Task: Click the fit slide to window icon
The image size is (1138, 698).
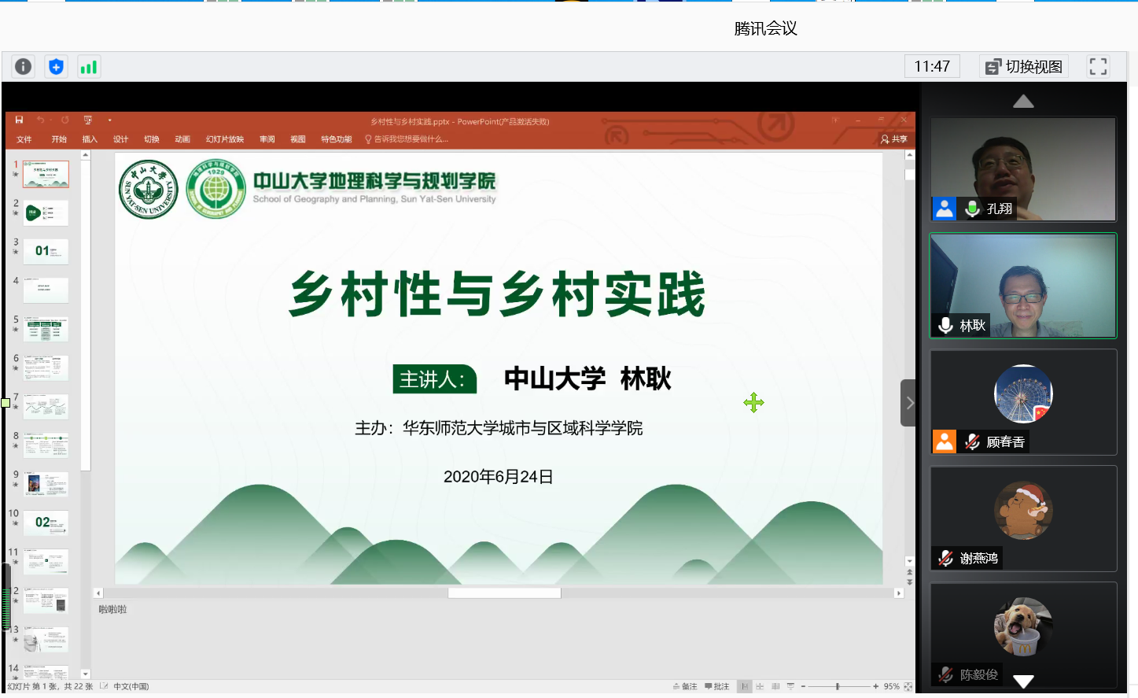Action: 908,686
